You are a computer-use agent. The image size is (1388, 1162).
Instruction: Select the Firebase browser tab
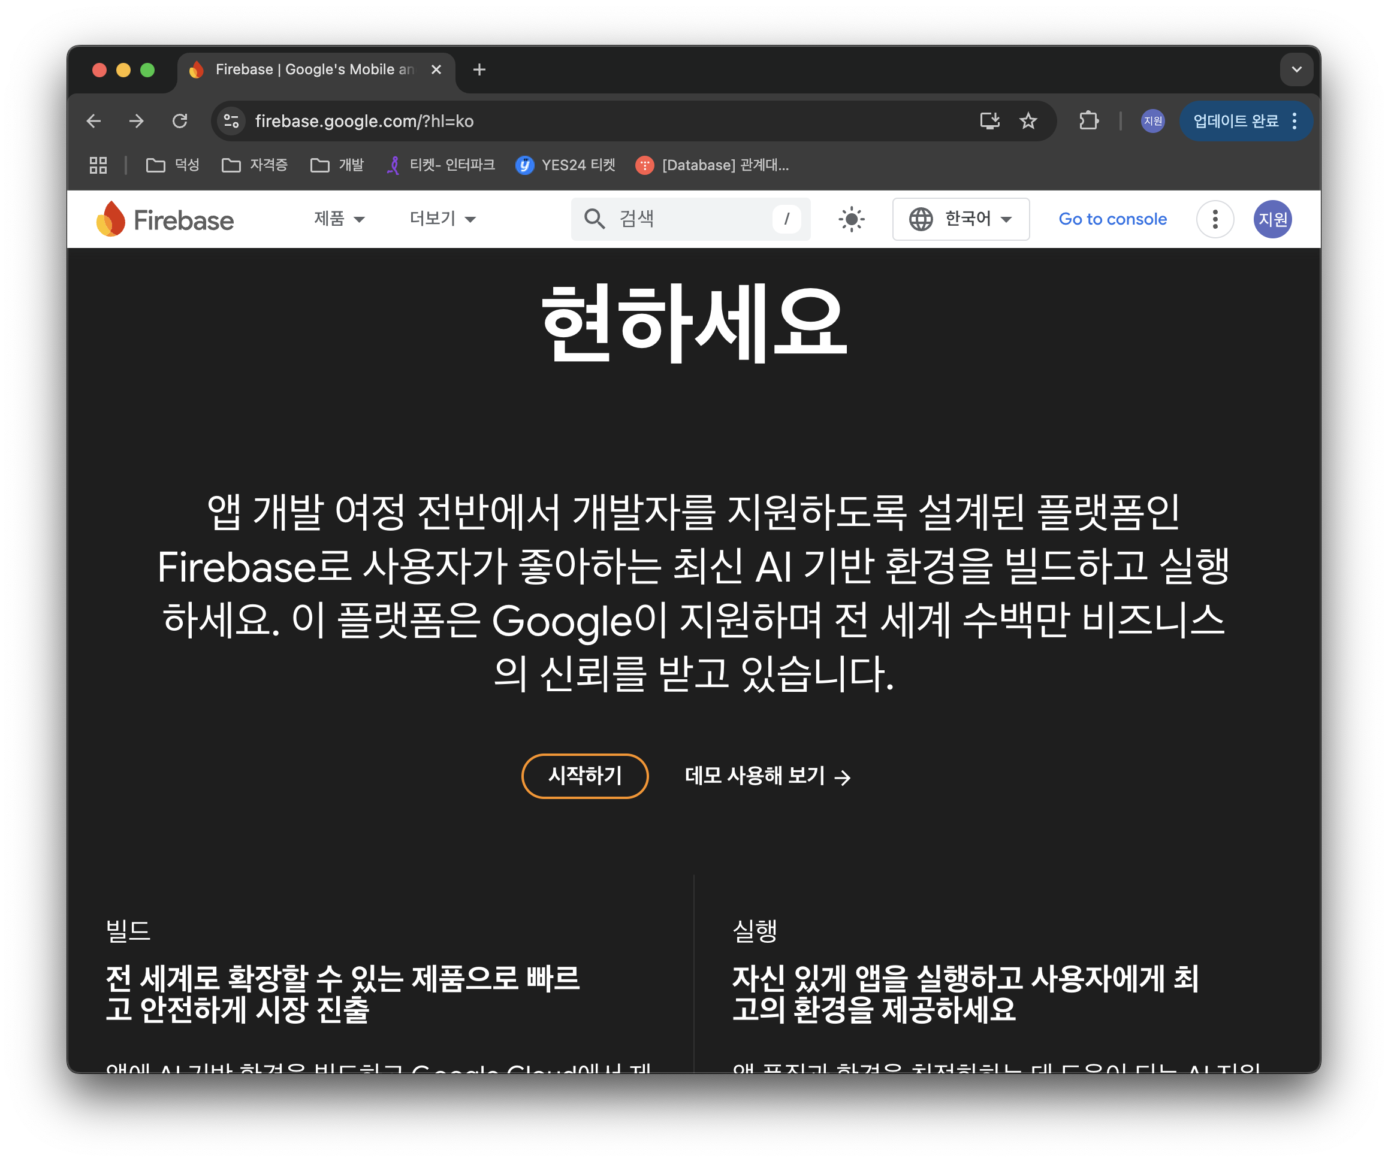tap(310, 69)
